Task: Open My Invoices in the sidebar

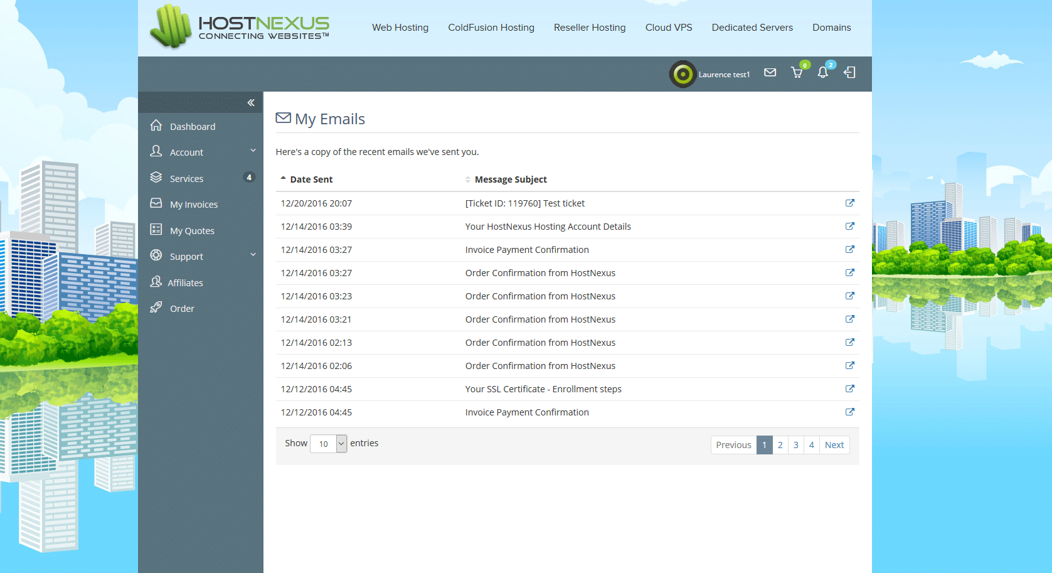Action: [x=193, y=205]
